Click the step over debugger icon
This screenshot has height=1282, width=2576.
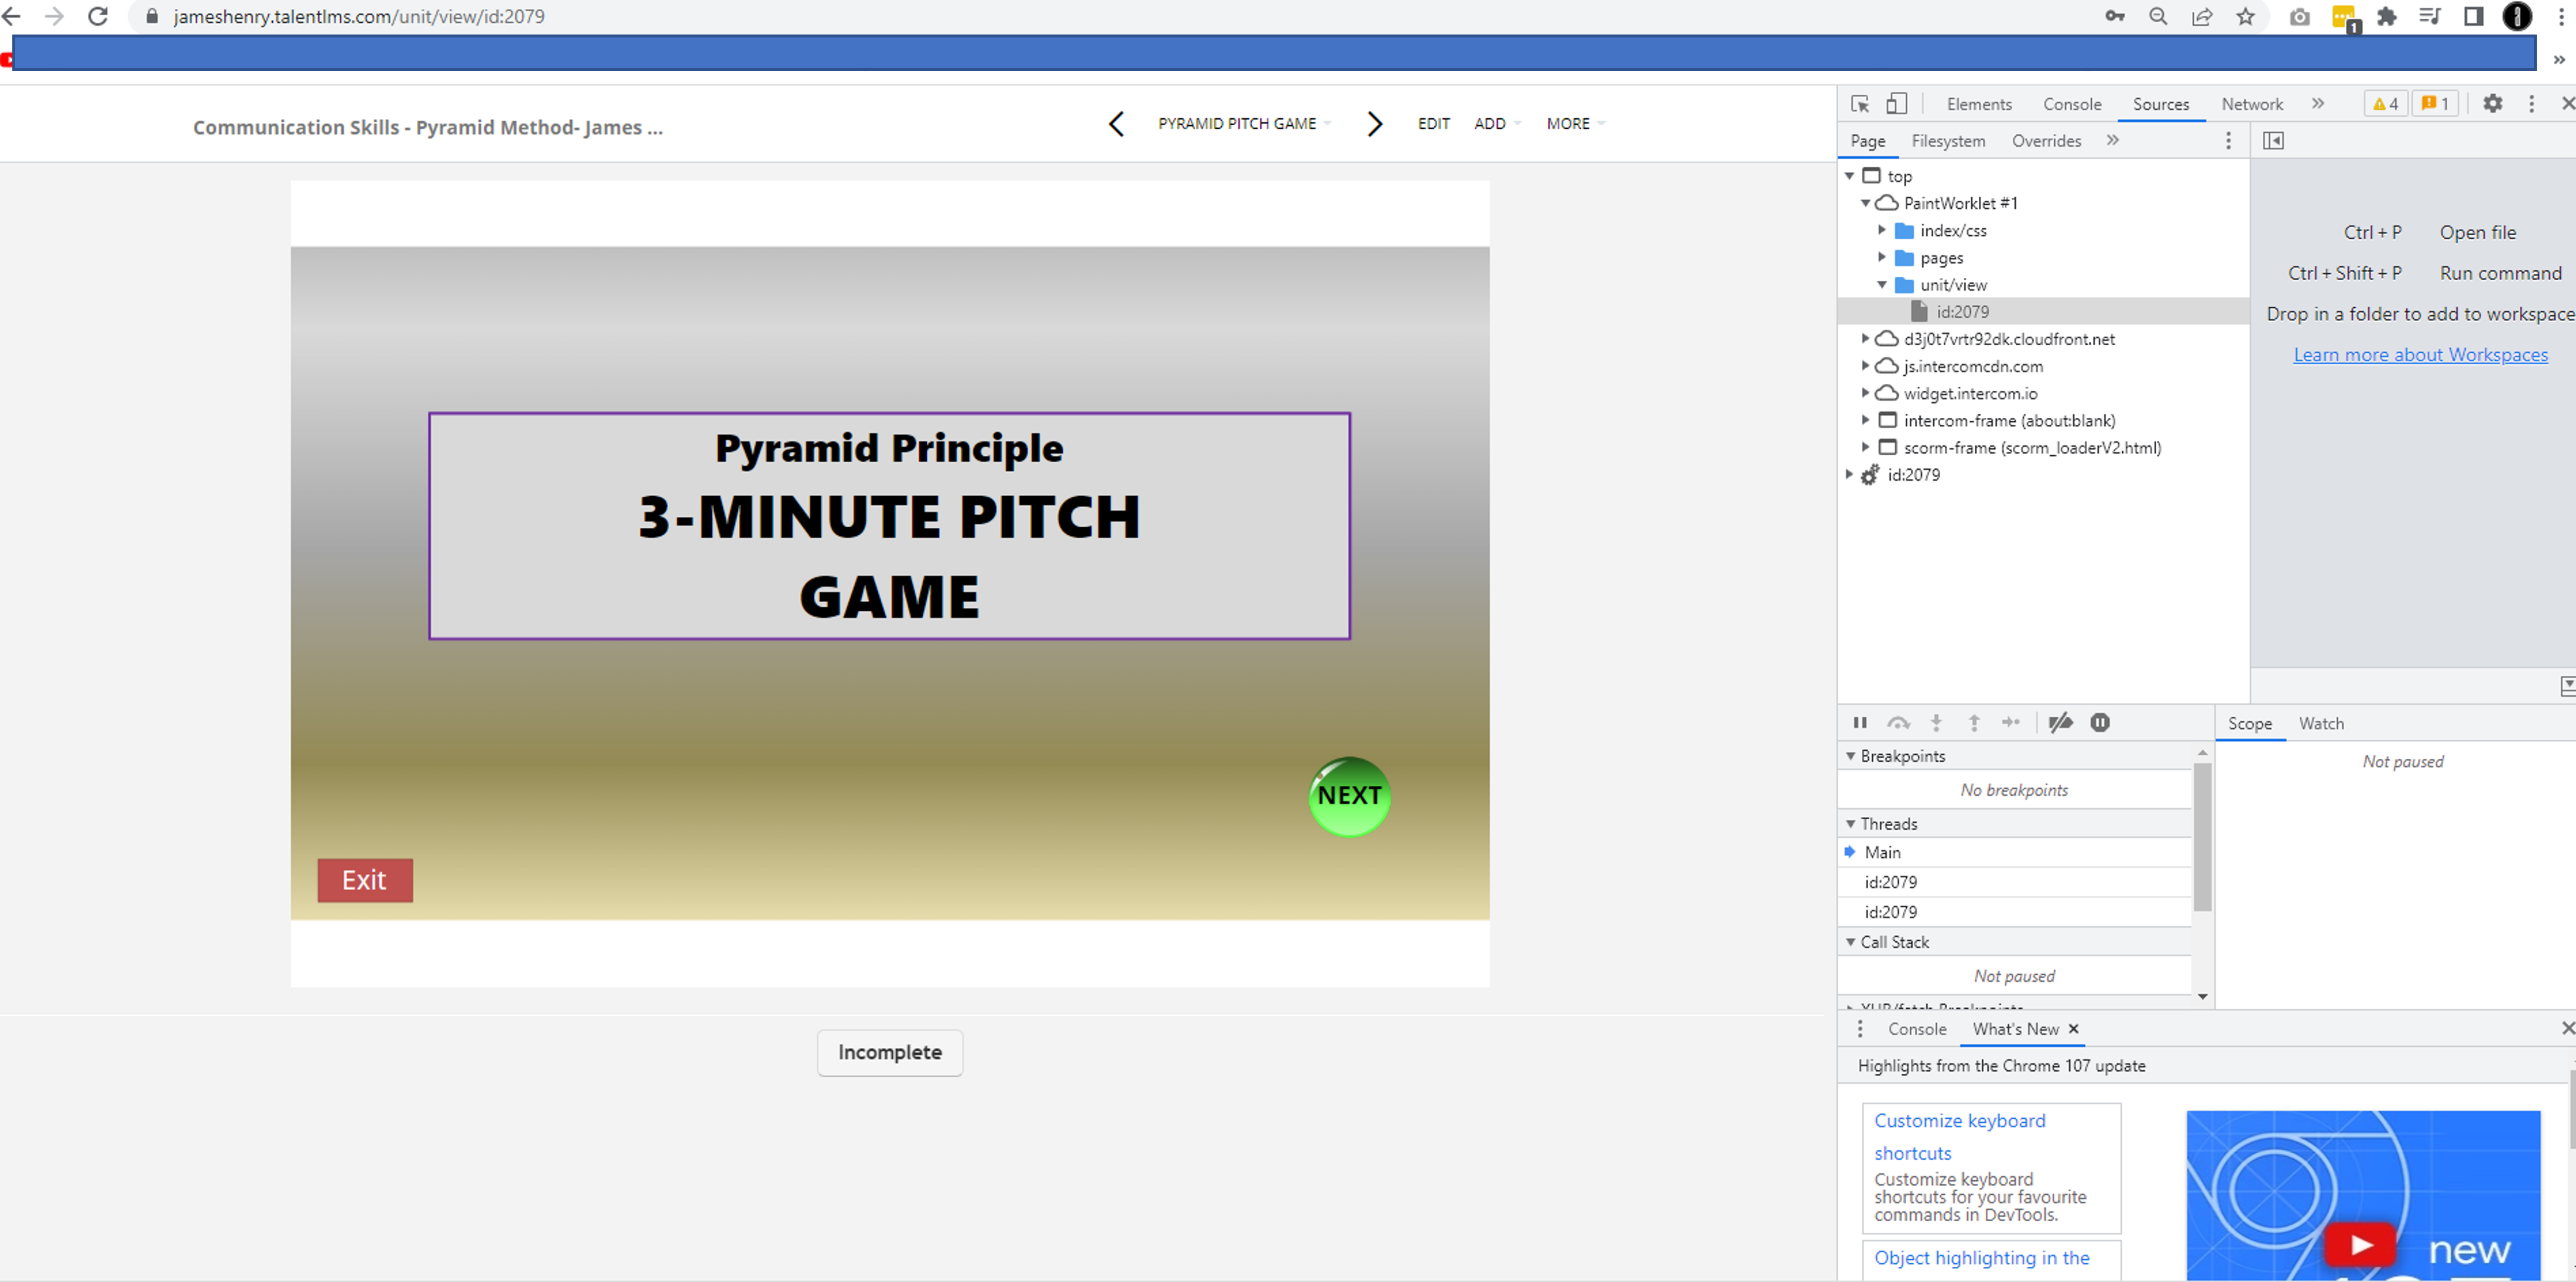click(1898, 723)
